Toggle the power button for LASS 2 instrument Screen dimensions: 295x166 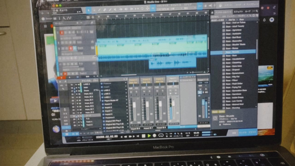point(102,90)
